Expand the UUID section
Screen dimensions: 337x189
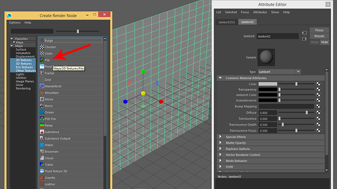pos(220,166)
